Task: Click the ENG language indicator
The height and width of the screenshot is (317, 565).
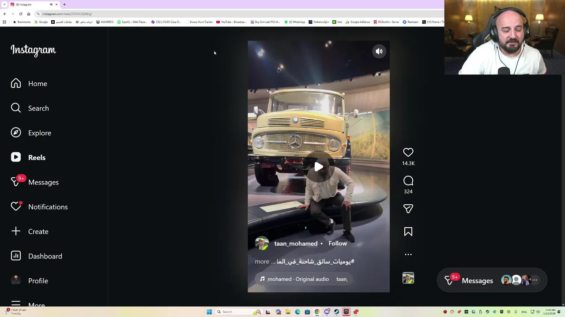Action: pos(524,312)
